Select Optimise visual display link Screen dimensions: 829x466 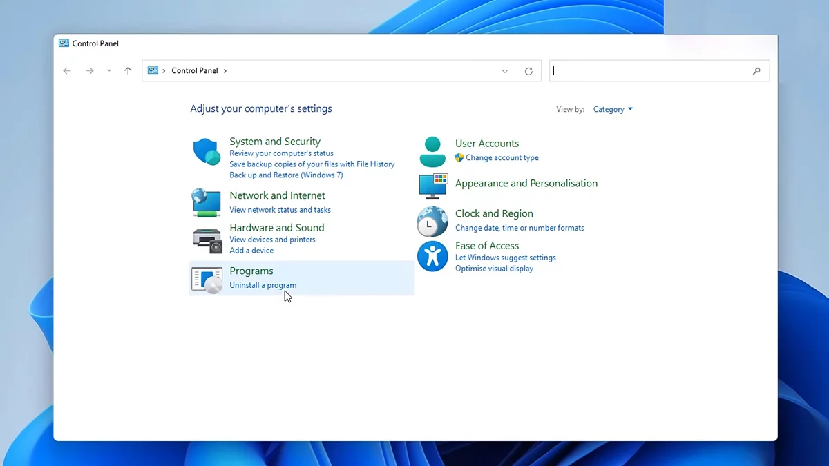tap(494, 269)
